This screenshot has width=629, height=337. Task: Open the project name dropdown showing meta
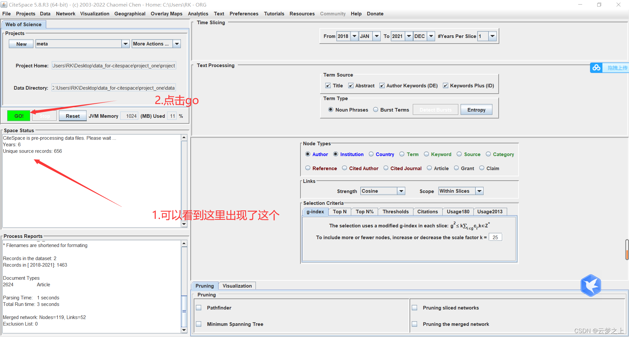[125, 44]
